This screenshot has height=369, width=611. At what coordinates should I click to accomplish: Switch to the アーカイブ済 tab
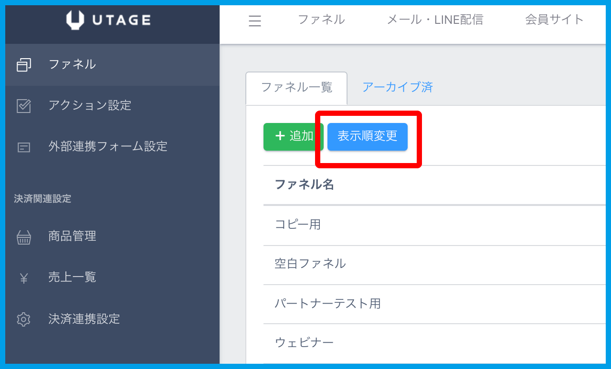click(397, 87)
